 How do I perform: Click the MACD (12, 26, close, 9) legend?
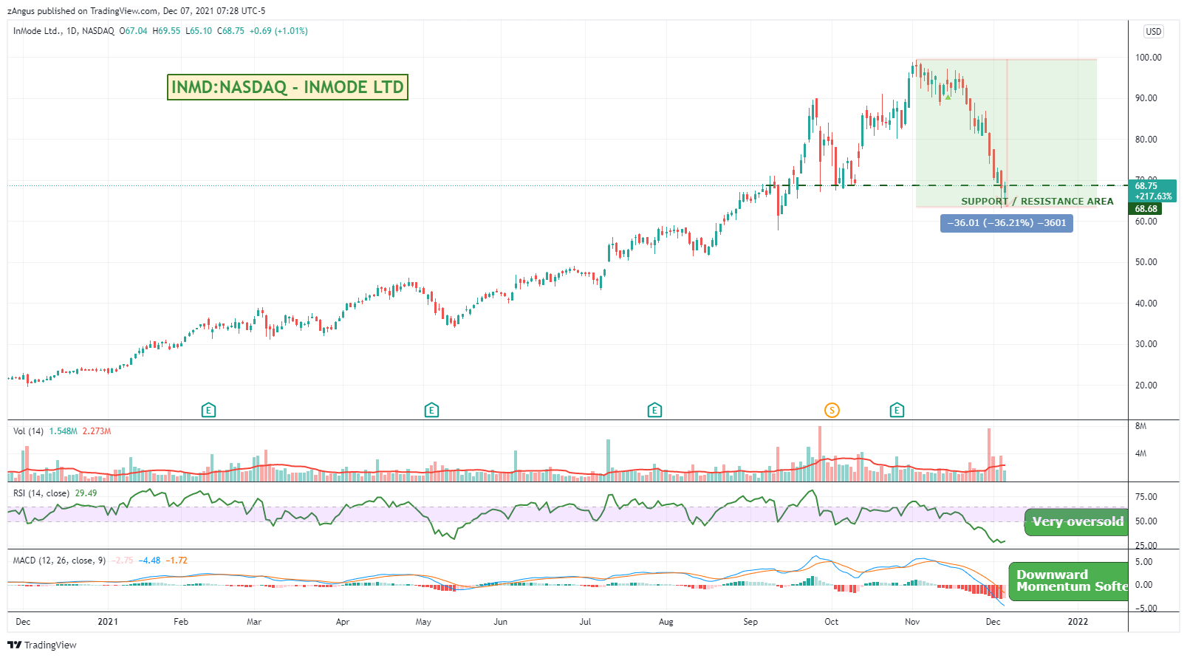coord(59,561)
